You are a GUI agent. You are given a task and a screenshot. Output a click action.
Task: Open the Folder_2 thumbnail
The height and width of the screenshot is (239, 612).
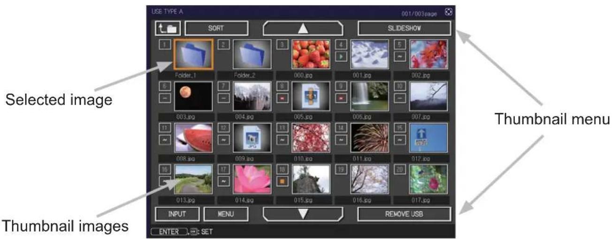click(252, 54)
